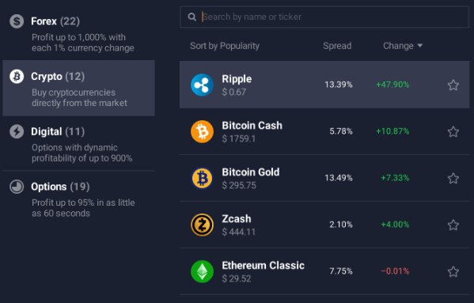Click the Ripple coin logo icon
The width and height of the screenshot is (474, 303).
click(202, 85)
